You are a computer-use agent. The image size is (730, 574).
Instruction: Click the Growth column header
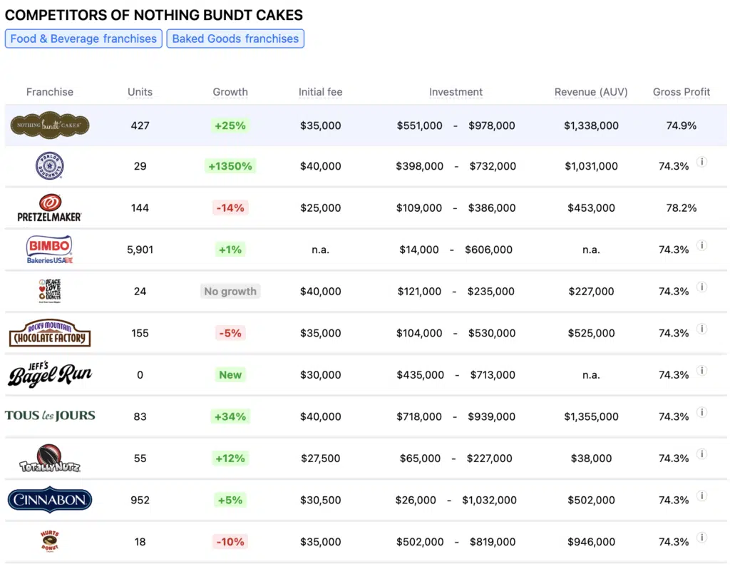tap(230, 92)
